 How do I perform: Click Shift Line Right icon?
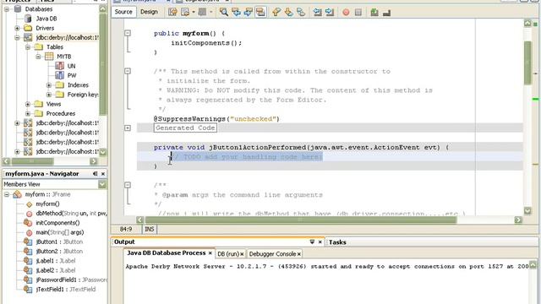330,13
